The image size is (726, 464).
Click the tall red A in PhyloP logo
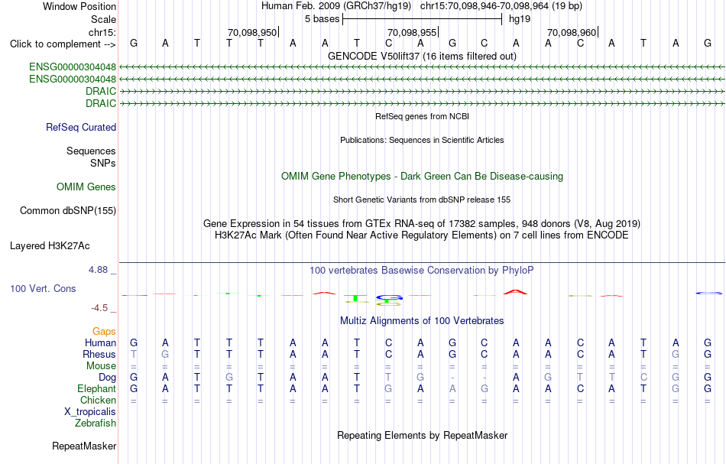point(515,292)
